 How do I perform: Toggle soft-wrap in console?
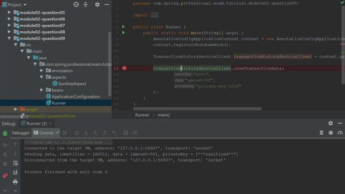[15, 163]
